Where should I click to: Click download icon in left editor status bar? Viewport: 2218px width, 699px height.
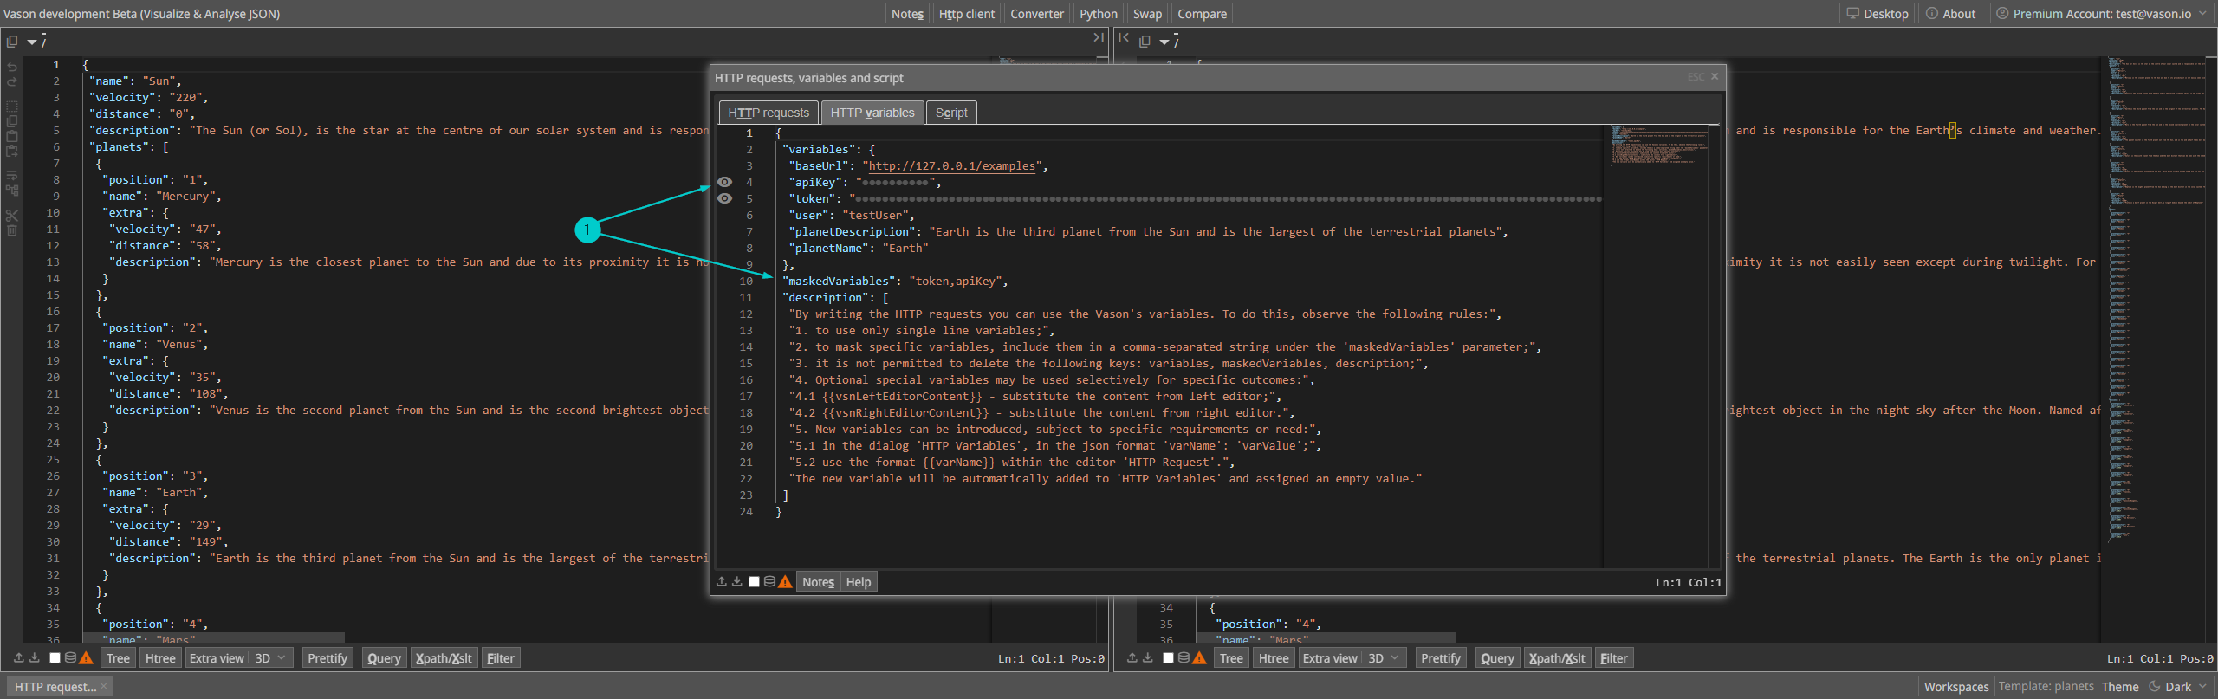point(35,658)
